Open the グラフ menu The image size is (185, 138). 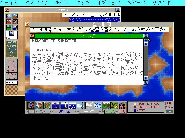[x=83, y=3]
